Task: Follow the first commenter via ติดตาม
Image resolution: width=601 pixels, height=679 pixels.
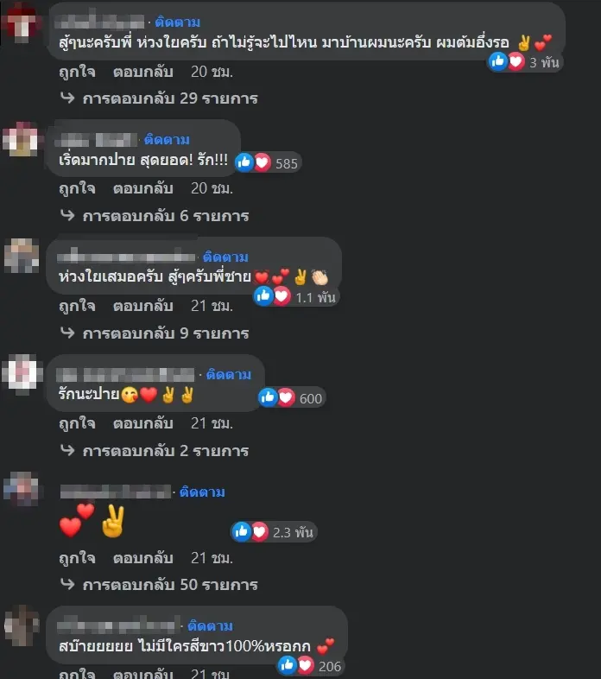Action: 178,22
